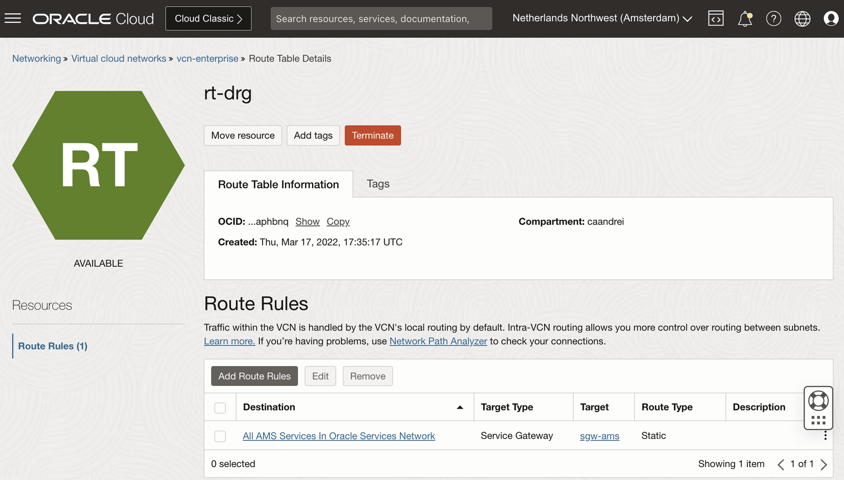Click the Add Route Rules button
The height and width of the screenshot is (480, 844).
click(x=254, y=376)
